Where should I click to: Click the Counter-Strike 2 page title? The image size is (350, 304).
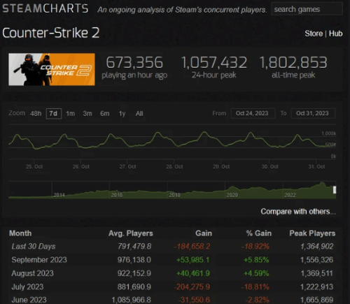51,33
